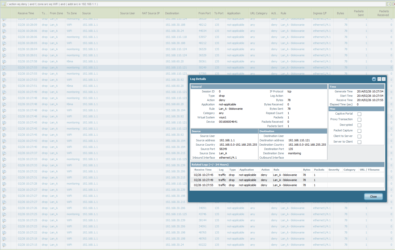The height and width of the screenshot is (250, 395).
Task: Close the Log Details dialog with Close button
Action: point(373,197)
